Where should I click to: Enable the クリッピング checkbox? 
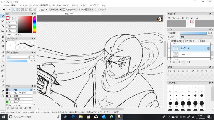click(184, 41)
